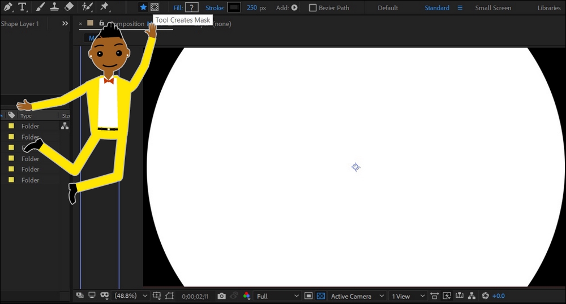Adjust the +0.0 exposure value

pyautogui.click(x=499, y=296)
